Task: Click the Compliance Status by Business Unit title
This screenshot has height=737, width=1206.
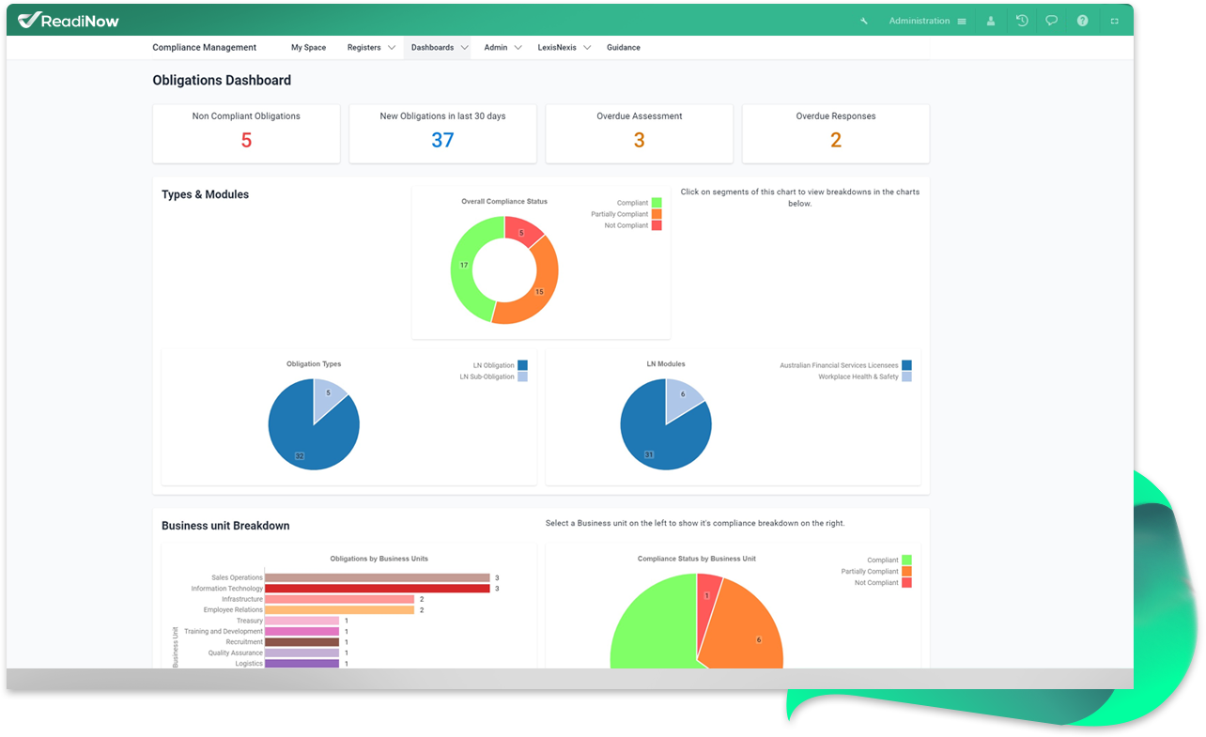Action: pyautogui.click(x=696, y=559)
